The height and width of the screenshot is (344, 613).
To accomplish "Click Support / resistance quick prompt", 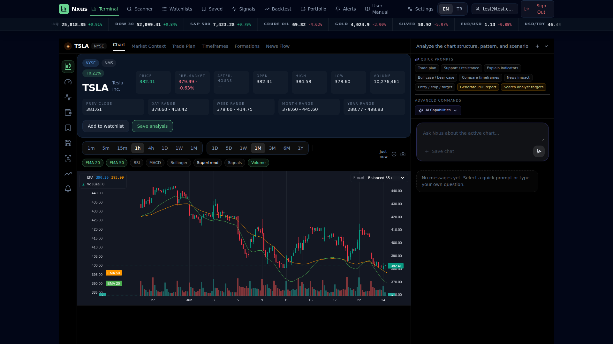I will (461, 68).
